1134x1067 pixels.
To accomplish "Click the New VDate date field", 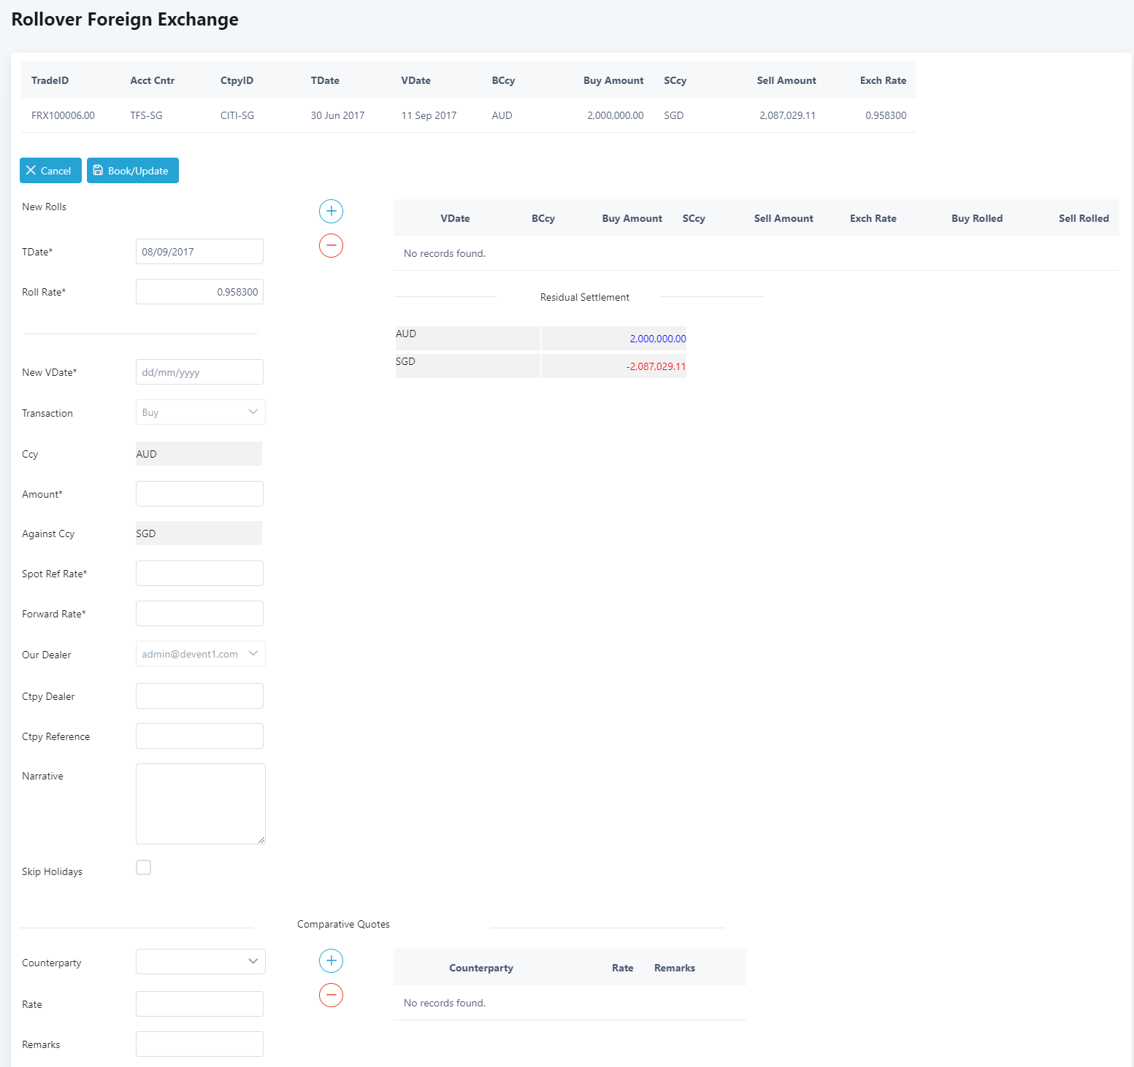I will pos(199,372).
